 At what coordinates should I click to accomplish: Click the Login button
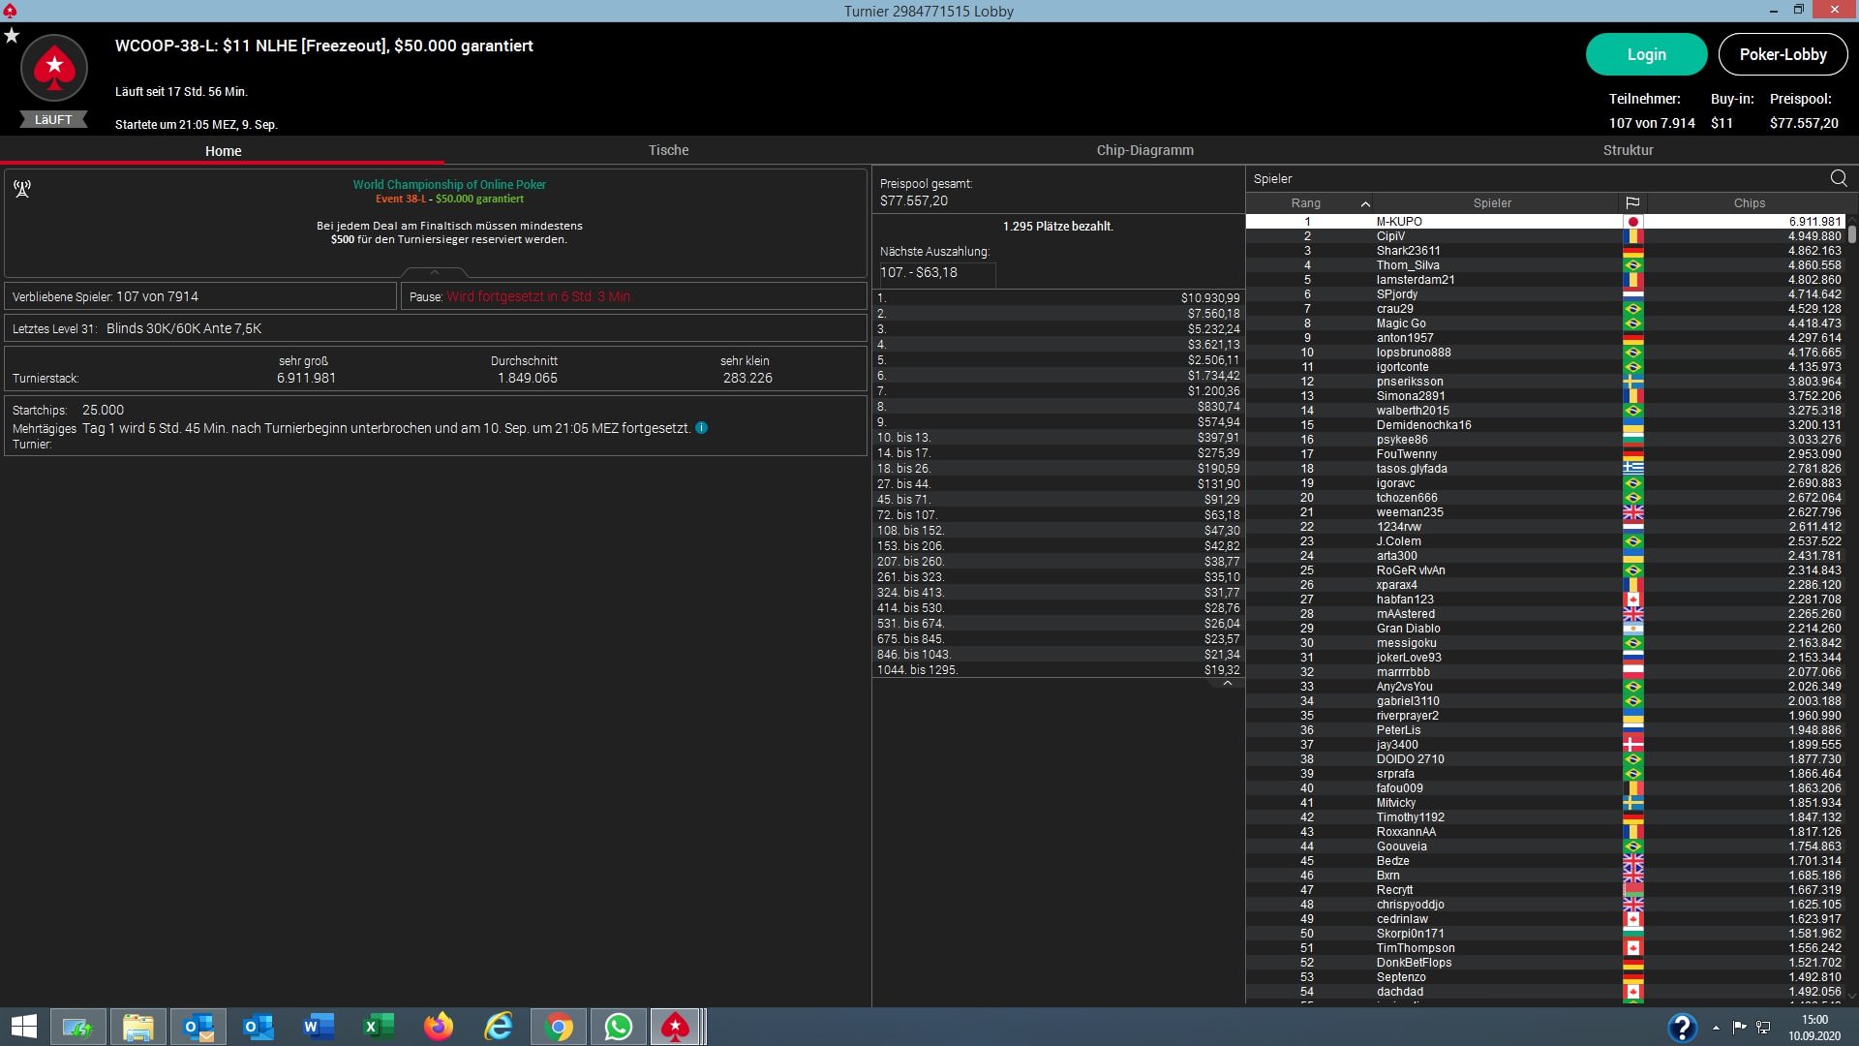click(x=1646, y=54)
